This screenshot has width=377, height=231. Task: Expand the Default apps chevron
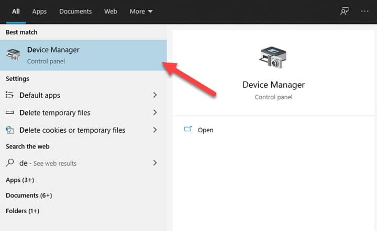[x=155, y=95]
